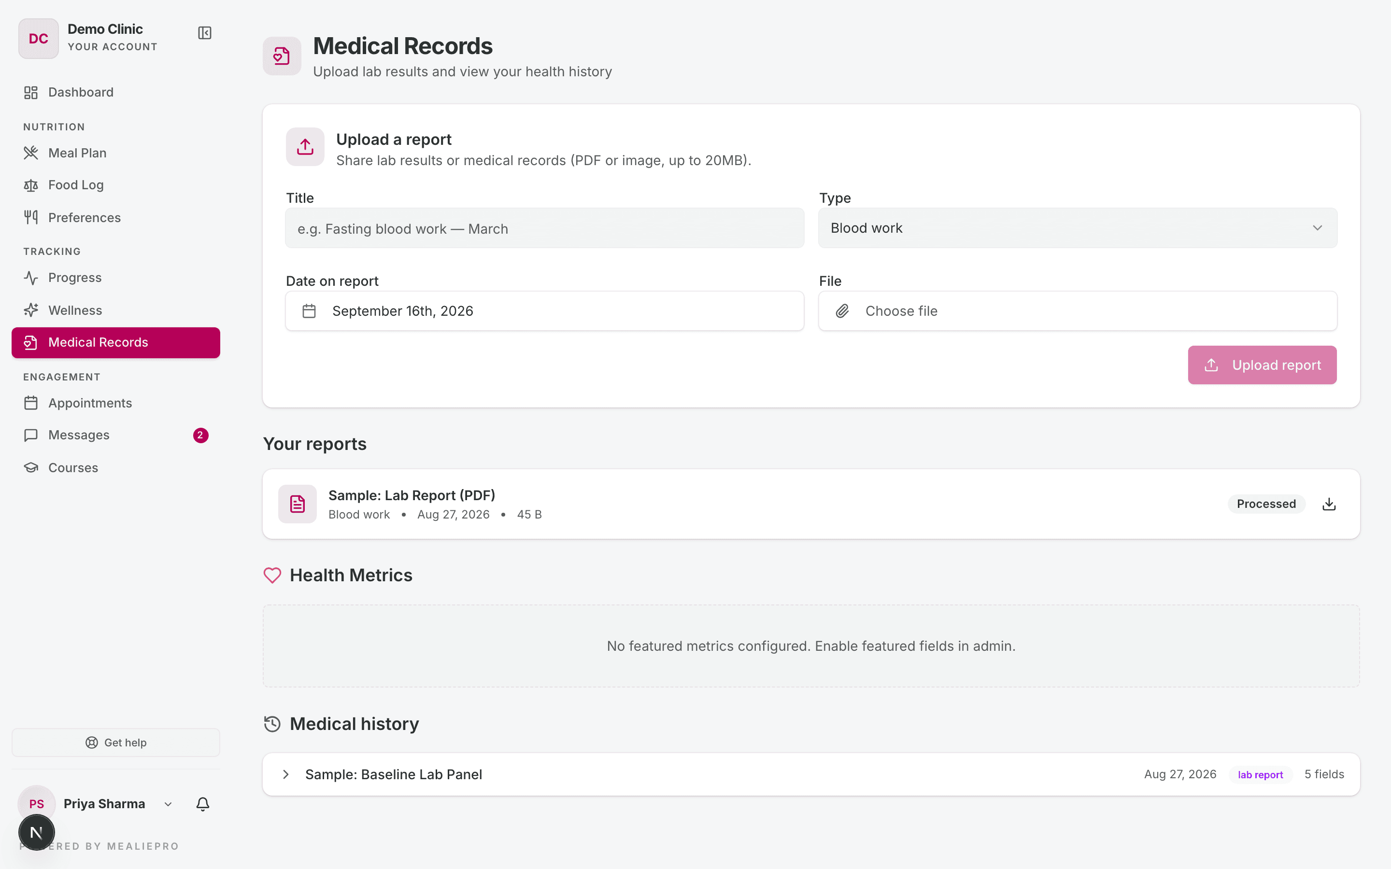Open Meal Plan page
Image resolution: width=1391 pixels, height=869 pixels.
[x=115, y=153]
